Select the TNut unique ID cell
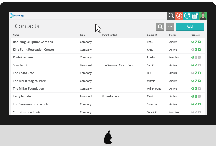The height and width of the screenshot is (146, 216). (150, 96)
